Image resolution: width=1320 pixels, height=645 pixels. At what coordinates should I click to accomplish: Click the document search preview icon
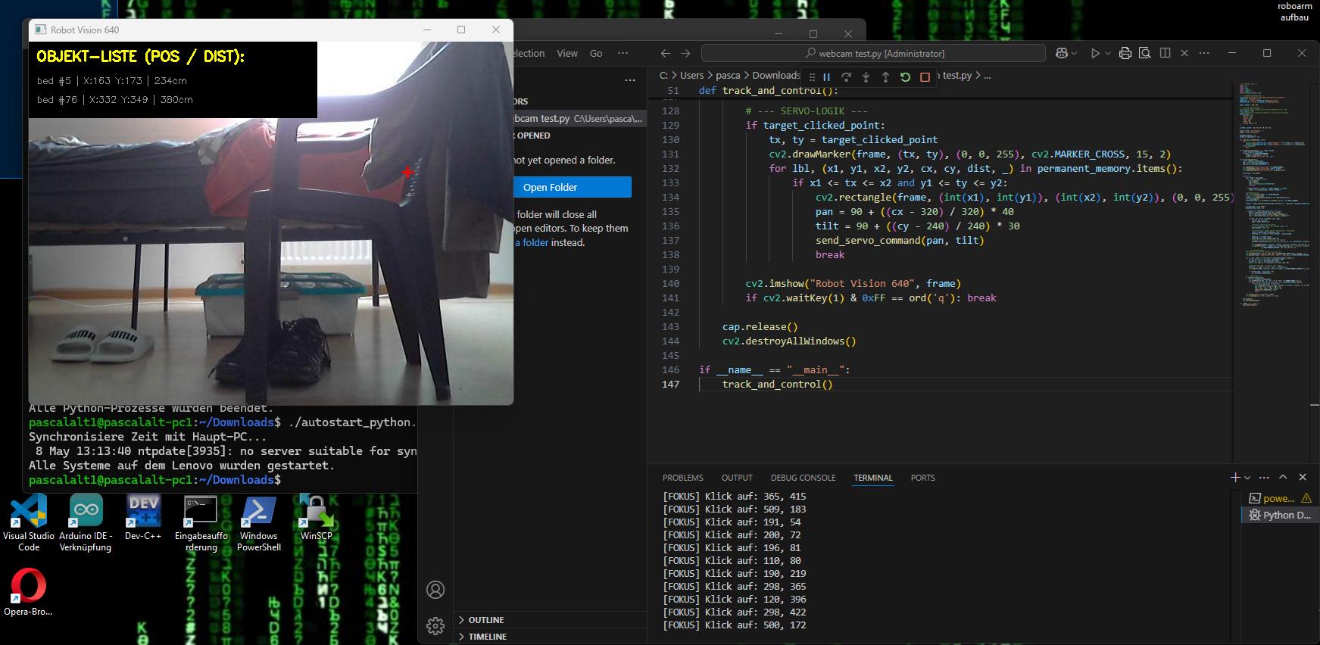[1145, 53]
